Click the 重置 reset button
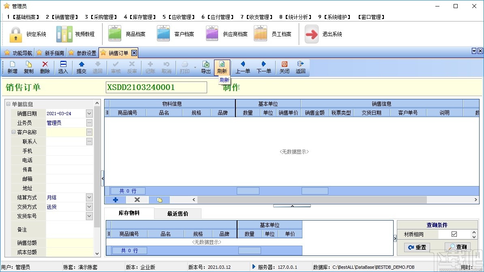Image resolution: width=484 pixels, height=272 pixels. click(x=417, y=247)
